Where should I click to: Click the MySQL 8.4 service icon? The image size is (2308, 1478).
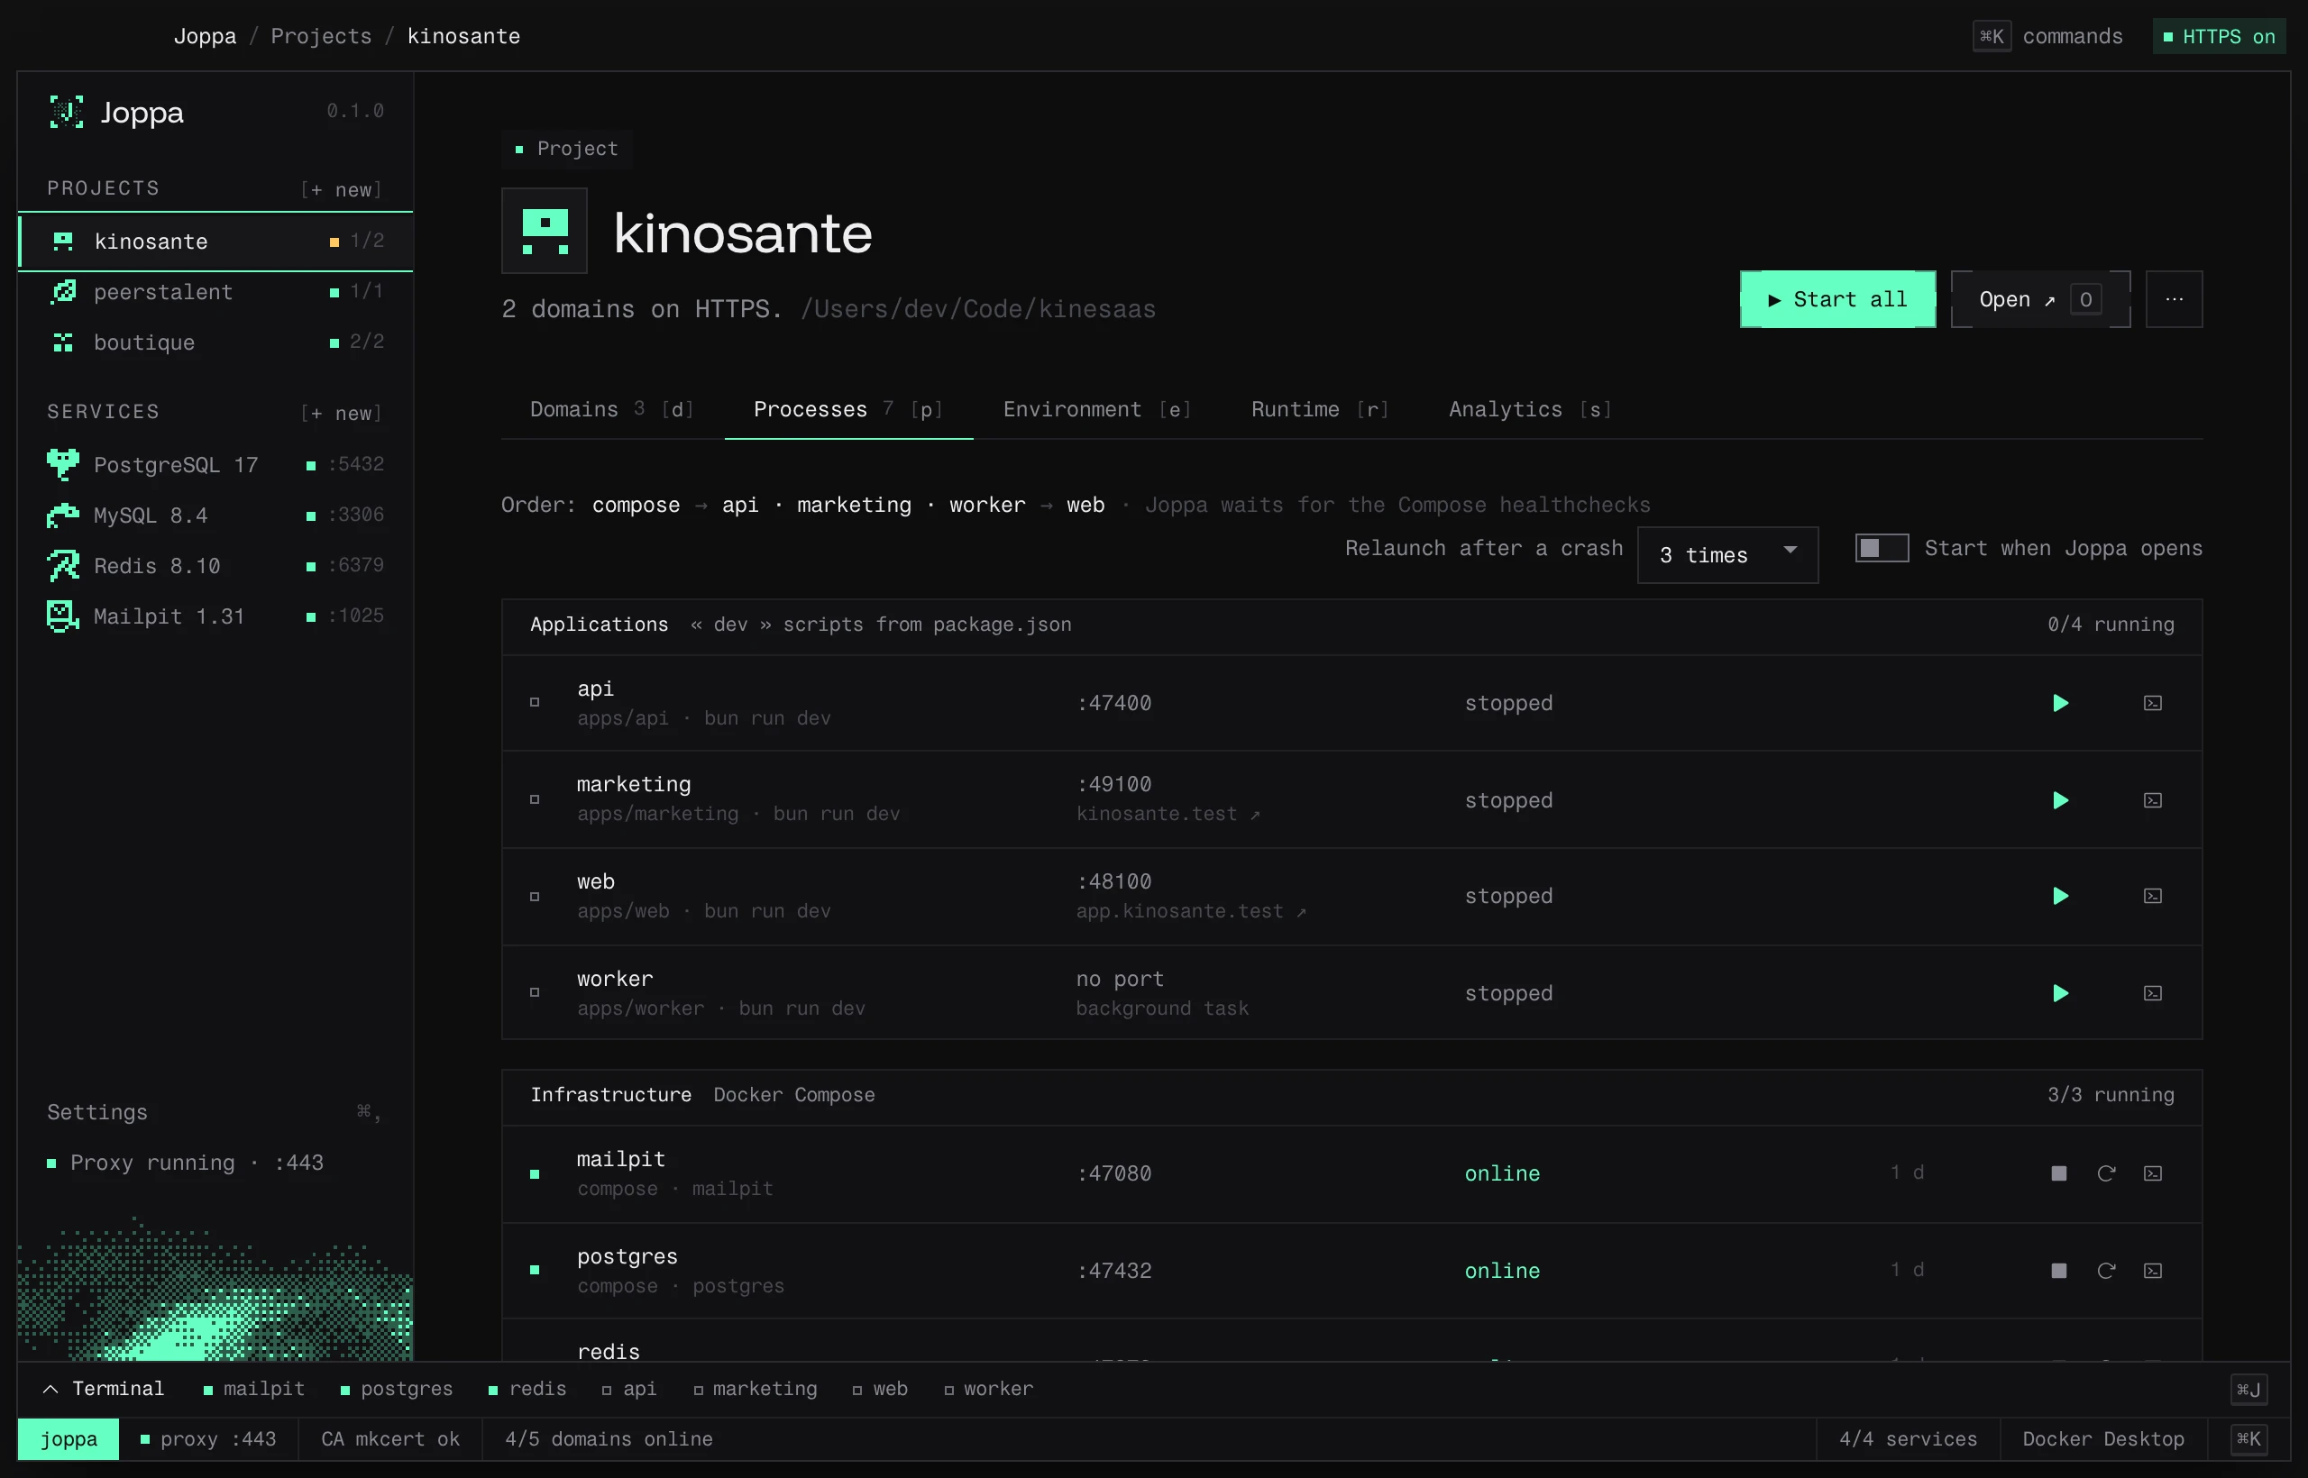click(62, 515)
